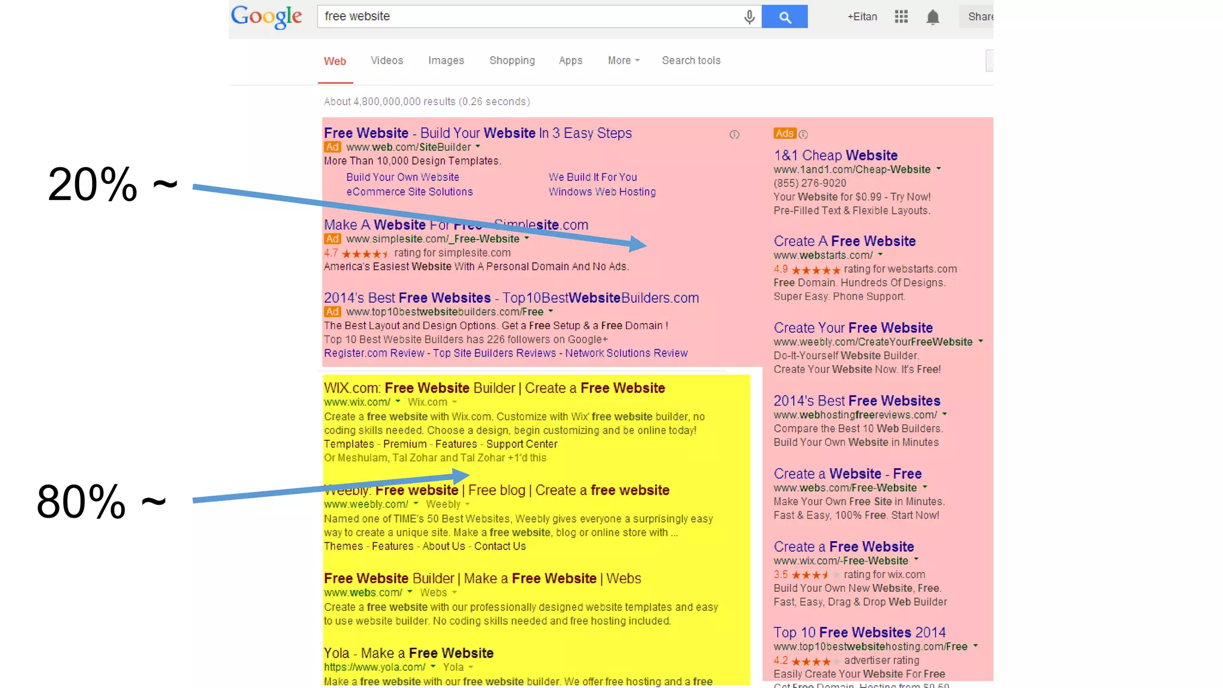Switch to the Images tab
The image size is (1223, 688).
(x=445, y=60)
